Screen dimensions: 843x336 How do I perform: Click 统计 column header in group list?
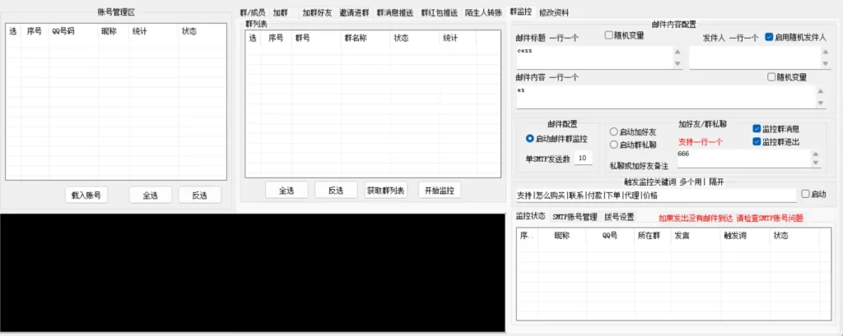click(x=458, y=38)
